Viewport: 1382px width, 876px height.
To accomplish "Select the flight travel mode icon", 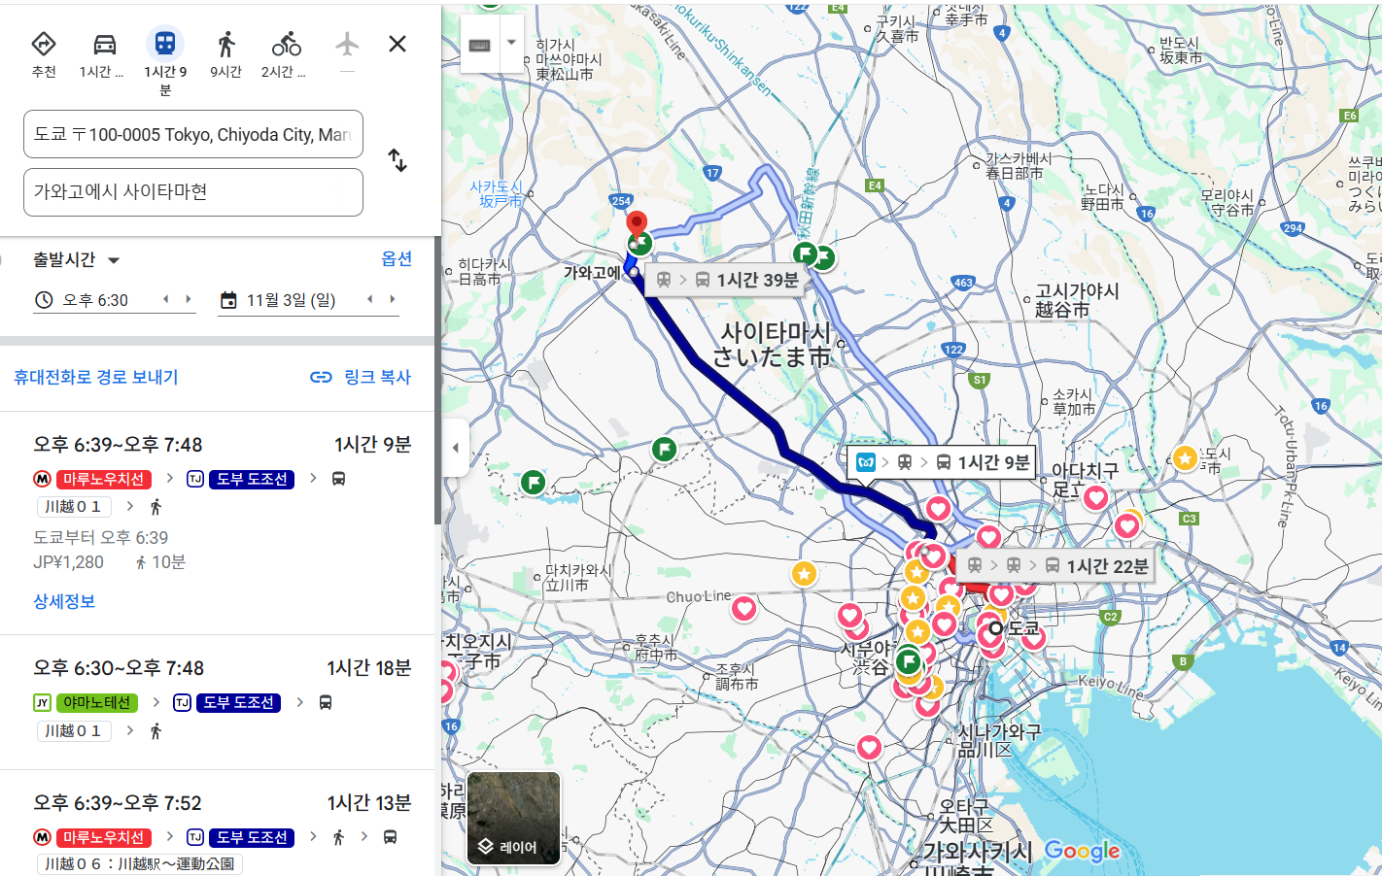I will point(347,45).
